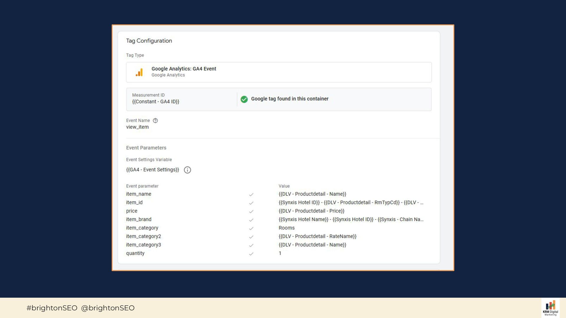Click the {{Constant - GA4 ID}} measurement ID
This screenshot has height=318, width=566.
[x=156, y=102]
